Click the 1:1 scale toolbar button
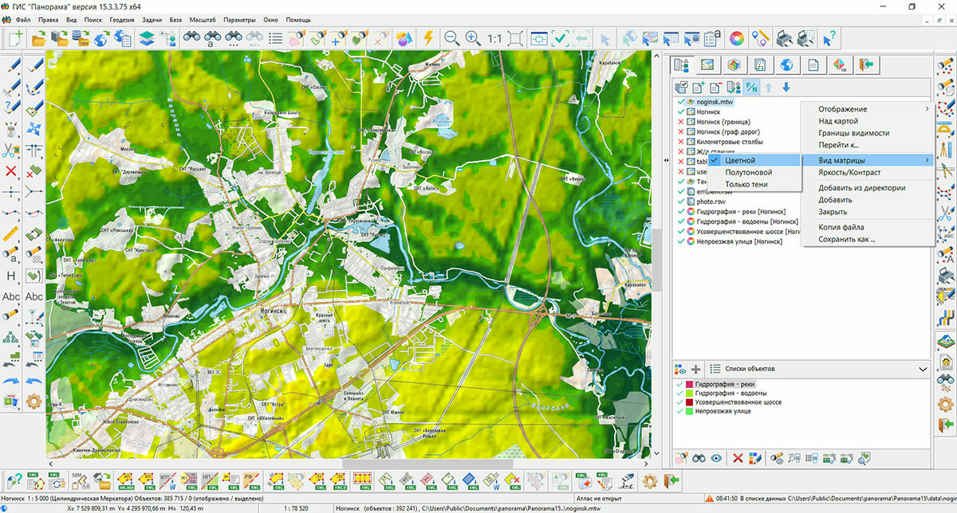Viewport: 957px width, 513px height. 494,37
